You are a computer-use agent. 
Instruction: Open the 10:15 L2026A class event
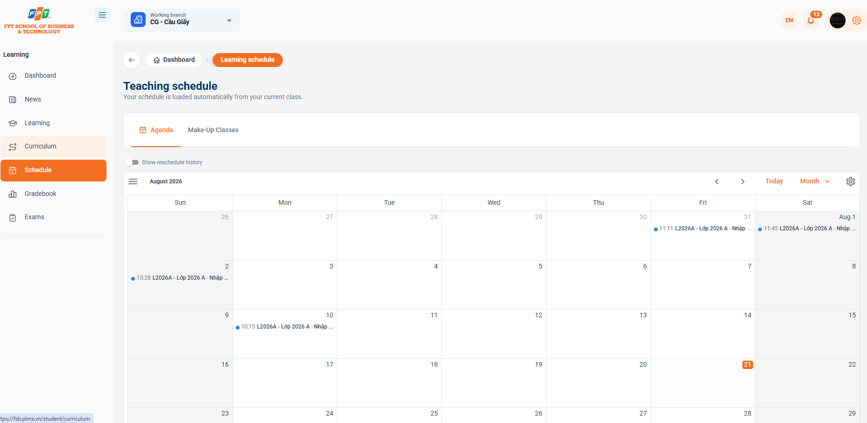pos(285,327)
